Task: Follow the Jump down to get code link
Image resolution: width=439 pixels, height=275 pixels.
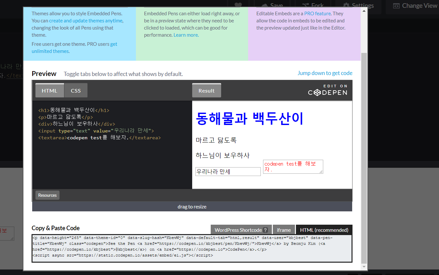Action: click(325, 73)
